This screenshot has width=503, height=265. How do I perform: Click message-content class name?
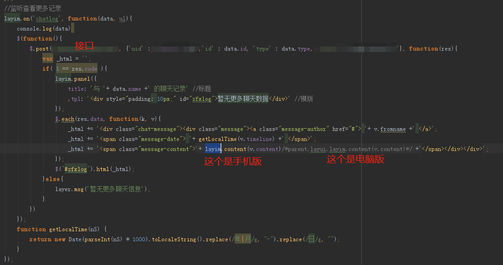(165, 149)
